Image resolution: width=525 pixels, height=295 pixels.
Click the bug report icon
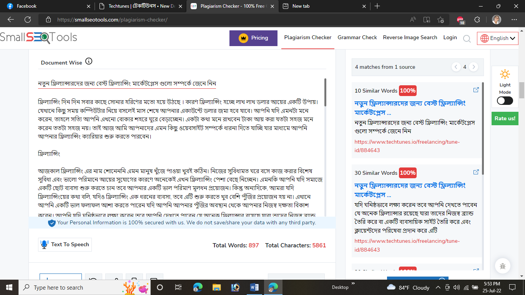click(503, 266)
